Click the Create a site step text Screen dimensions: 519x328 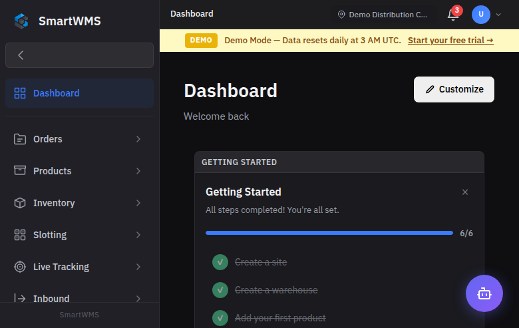[261, 262]
